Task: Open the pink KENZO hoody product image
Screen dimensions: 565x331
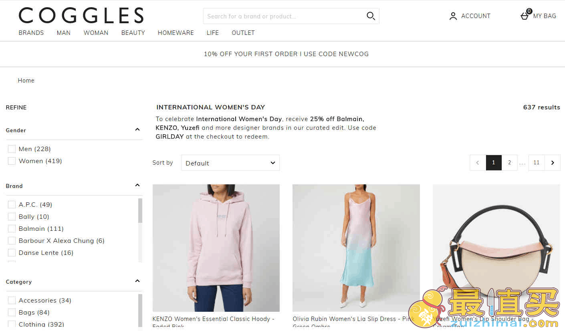Action: click(x=216, y=248)
